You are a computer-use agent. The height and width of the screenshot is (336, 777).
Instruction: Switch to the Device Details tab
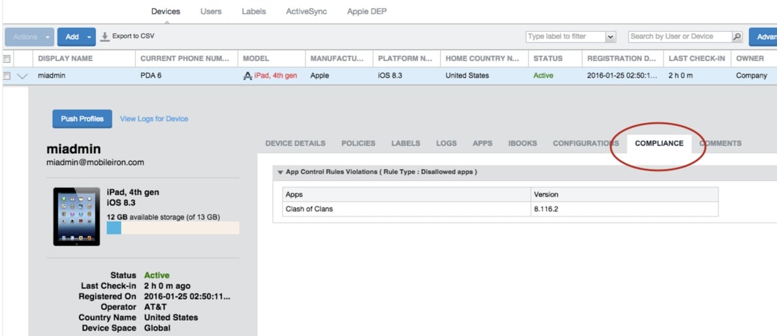tap(295, 144)
